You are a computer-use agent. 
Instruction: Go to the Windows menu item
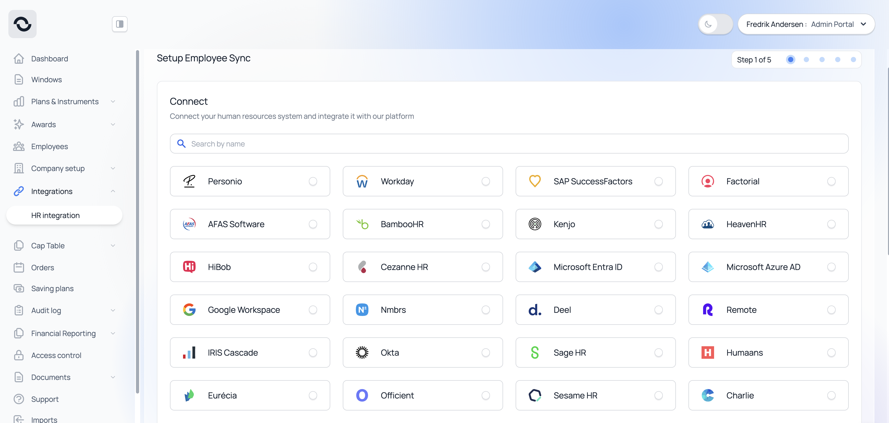pyautogui.click(x=46, y=80)
